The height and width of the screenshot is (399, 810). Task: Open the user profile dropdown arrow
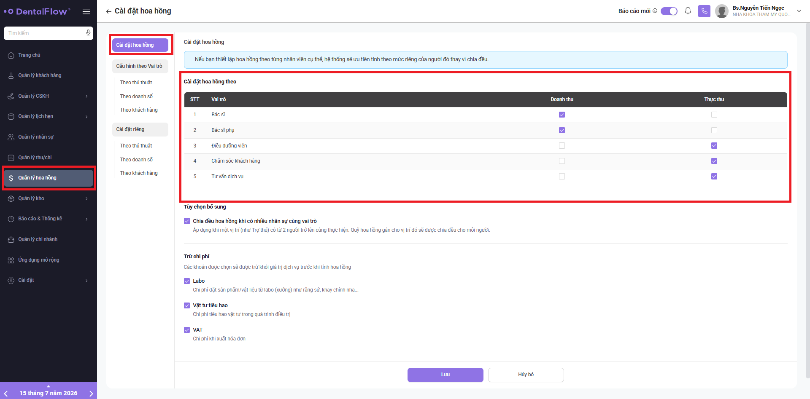[799, 11]
